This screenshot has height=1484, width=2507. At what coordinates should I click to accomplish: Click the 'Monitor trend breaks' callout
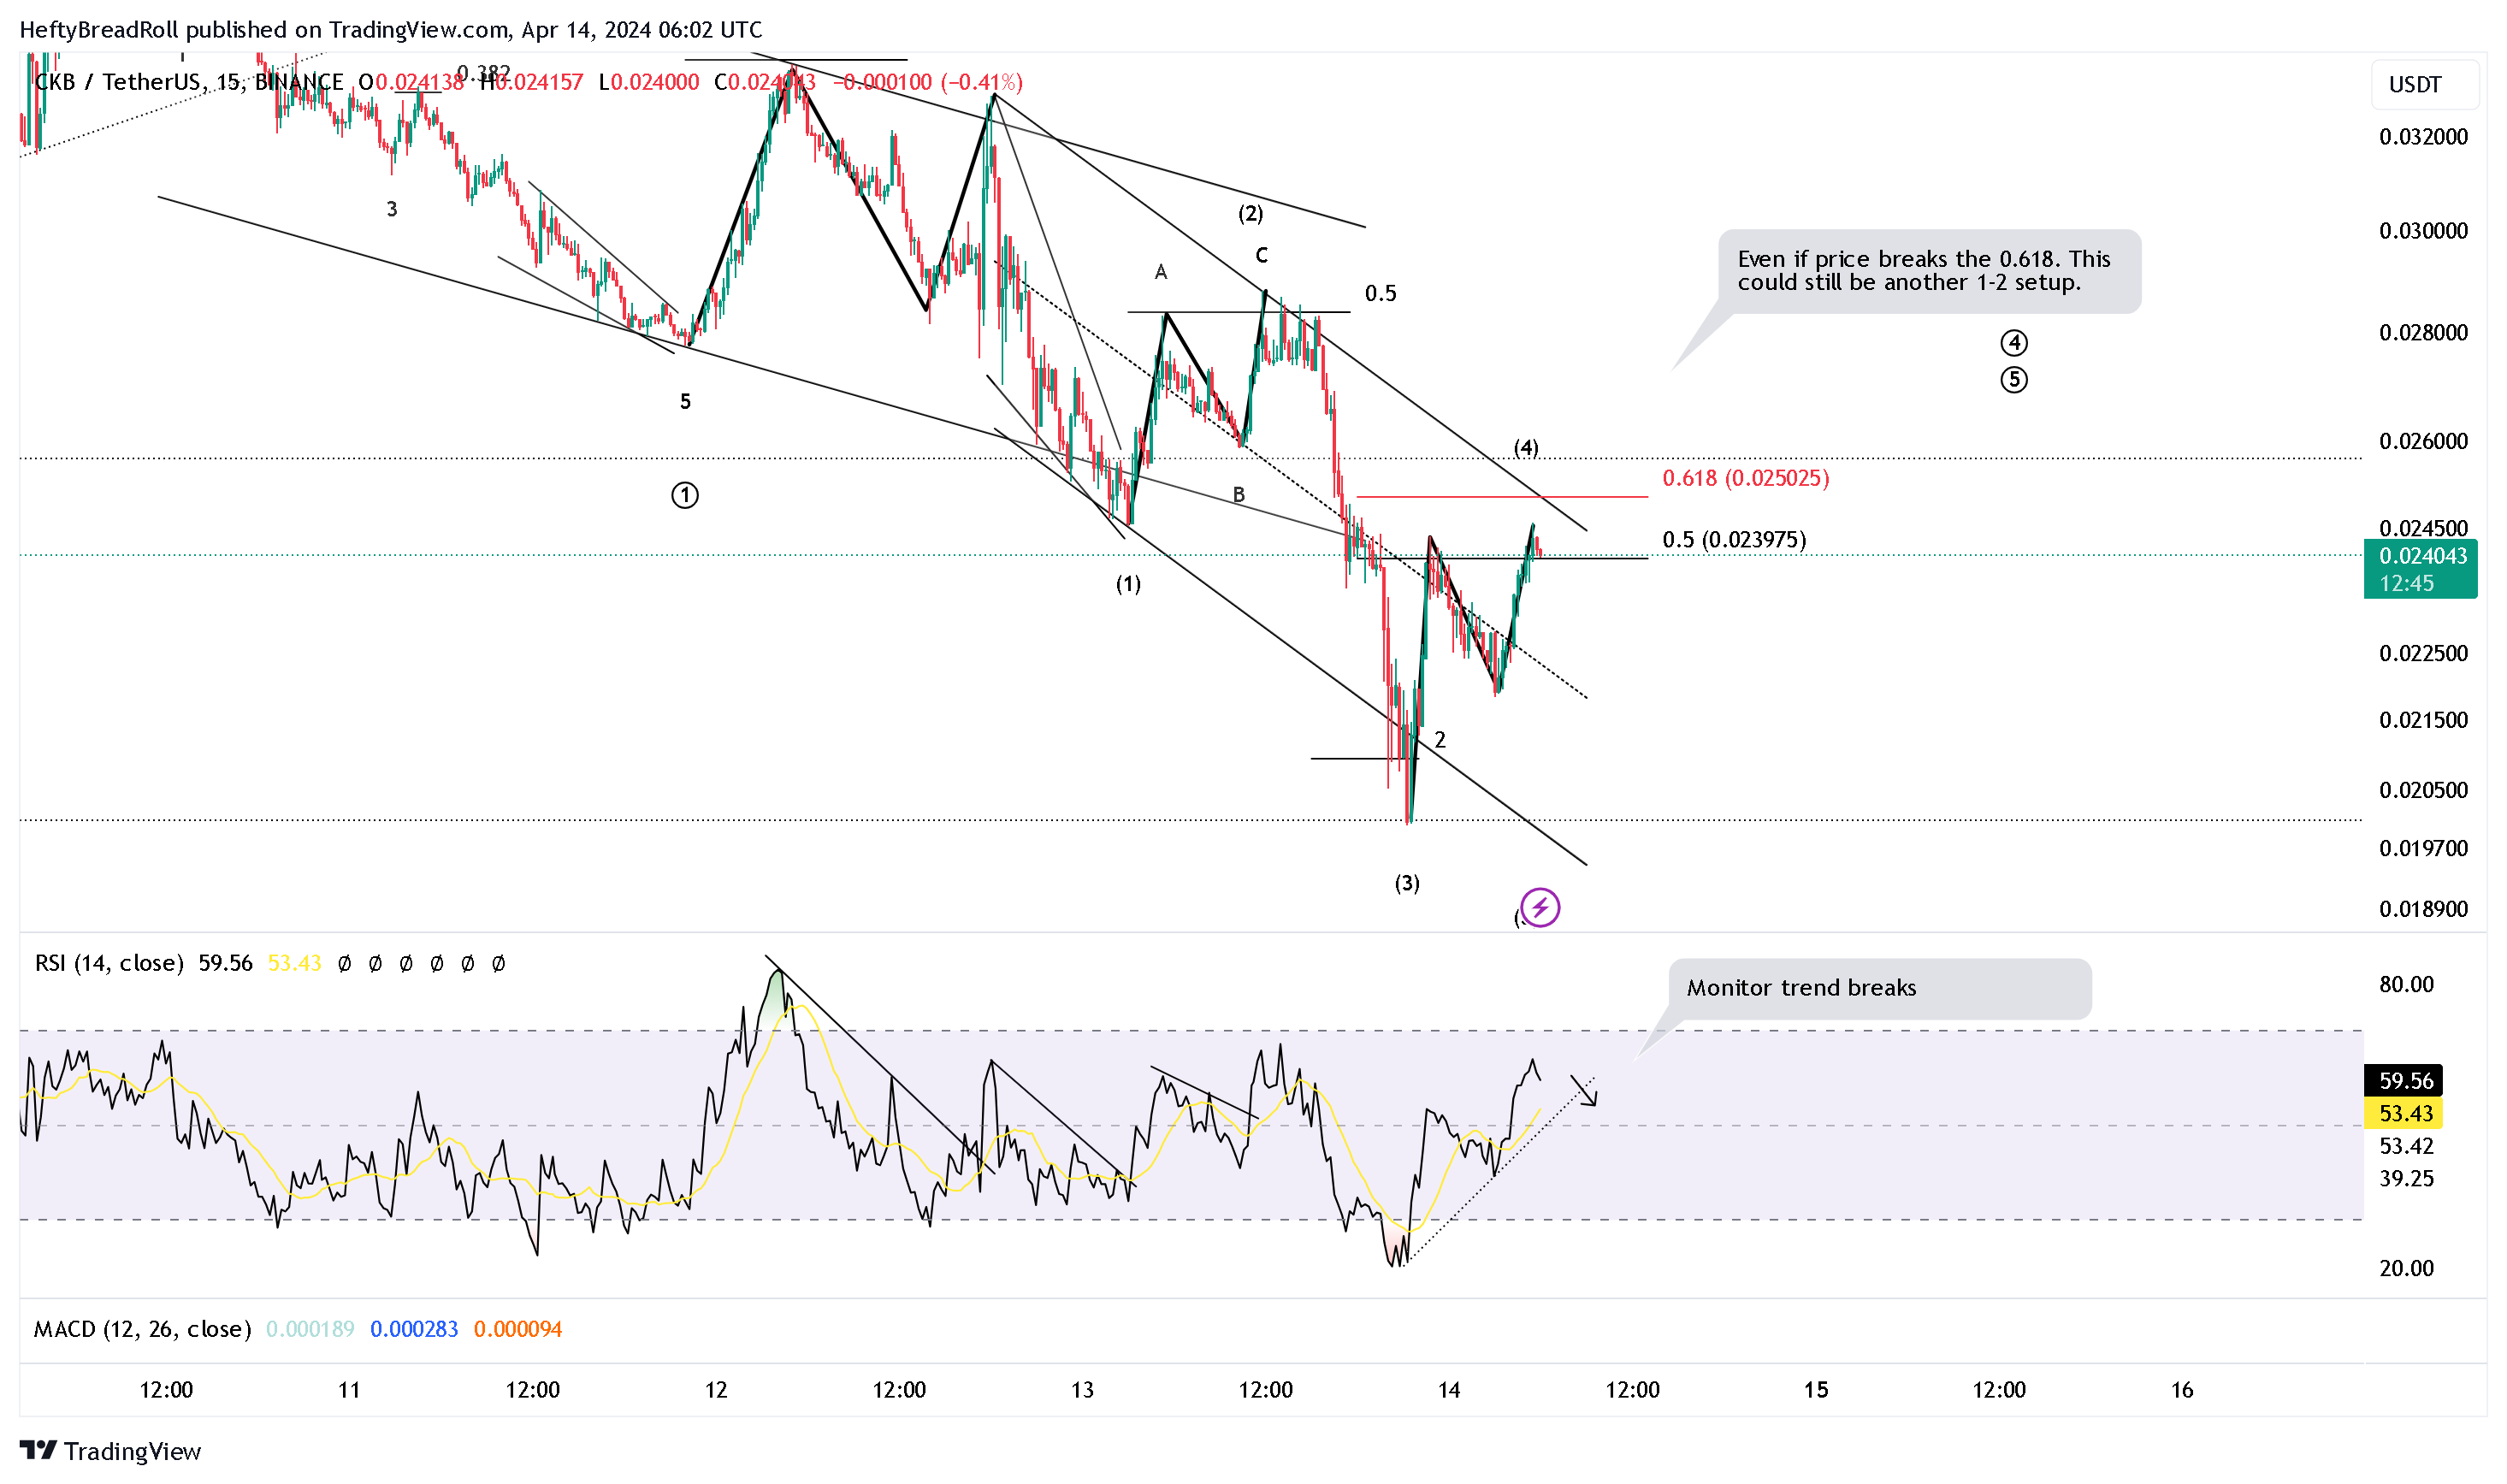pos(1880,988)
